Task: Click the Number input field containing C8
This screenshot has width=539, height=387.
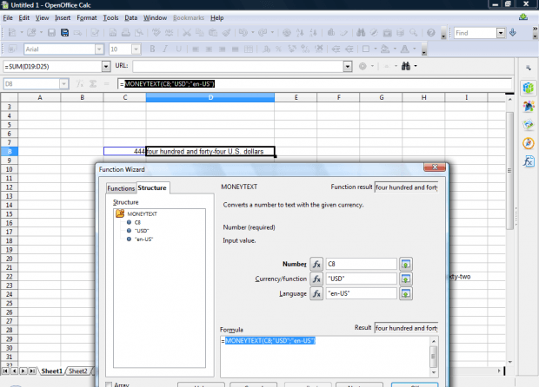Action: pyautogui.click(x=362, y=264)
